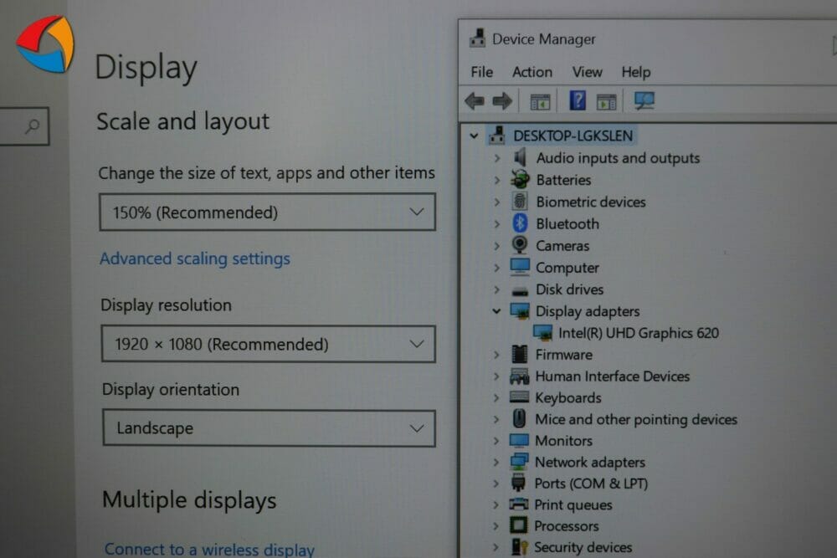Select the Cameras tree label
837x558 pixels.
(562, 245)
